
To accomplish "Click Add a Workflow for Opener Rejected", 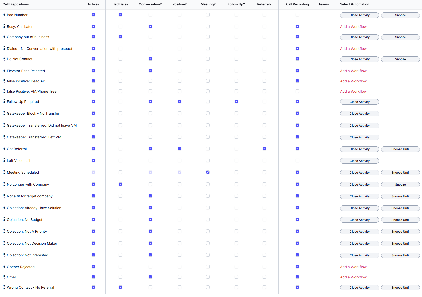I will [353, 267].
